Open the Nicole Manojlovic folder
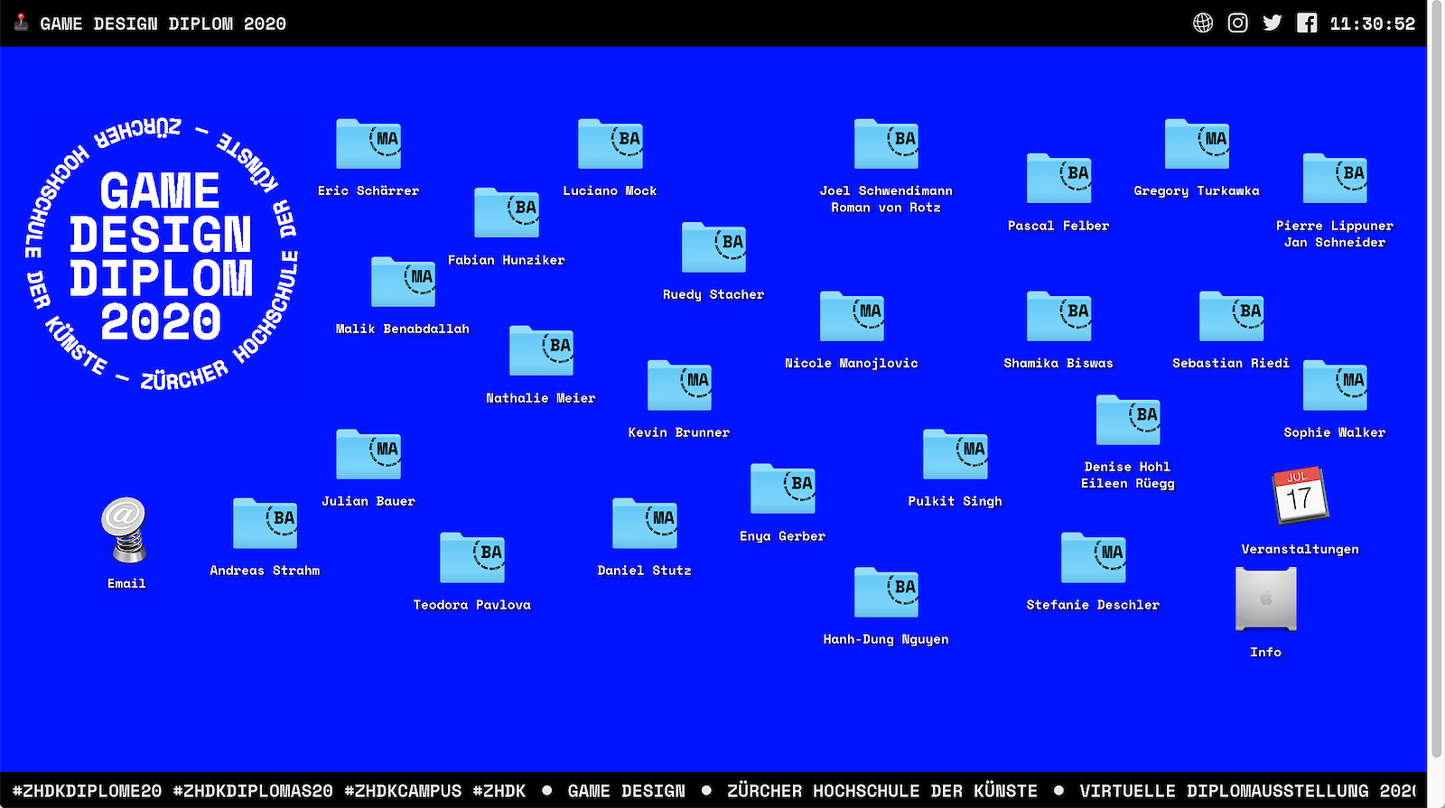Screen dimensions: 1445x808 pos(851,317)
